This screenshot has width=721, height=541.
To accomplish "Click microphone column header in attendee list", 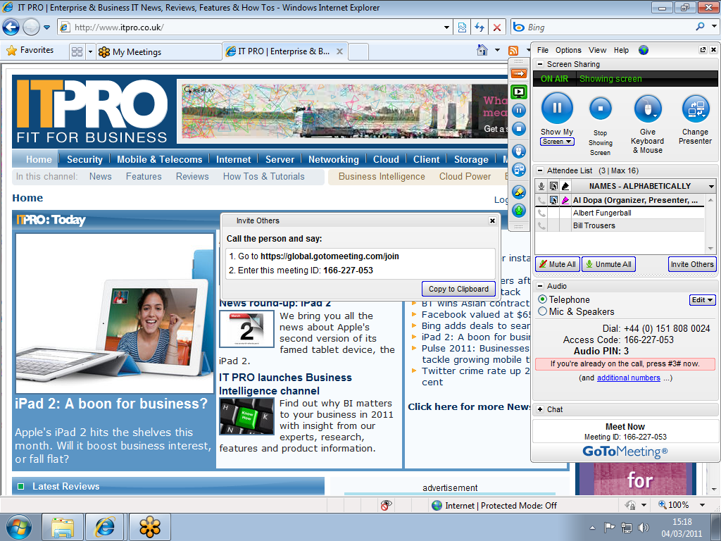I will (541, 186).
